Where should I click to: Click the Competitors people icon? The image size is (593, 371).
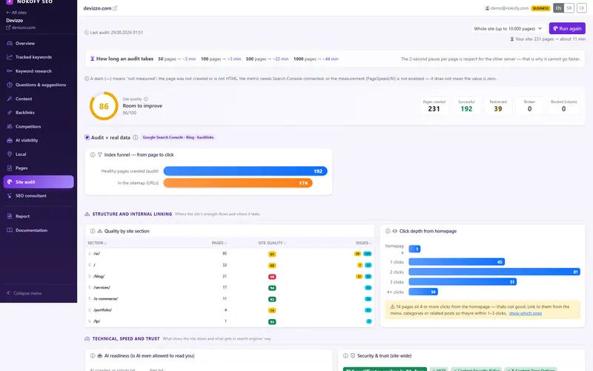click(10, 126)
